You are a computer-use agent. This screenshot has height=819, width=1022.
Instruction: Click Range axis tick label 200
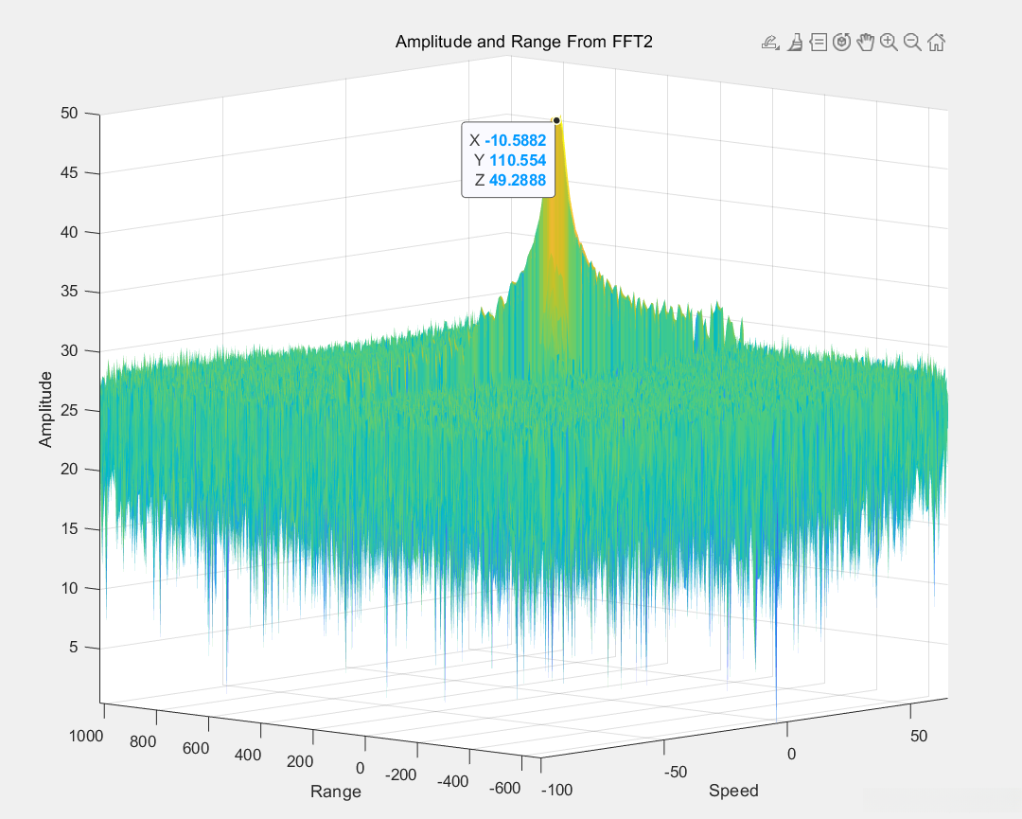[x=300, y=761]
